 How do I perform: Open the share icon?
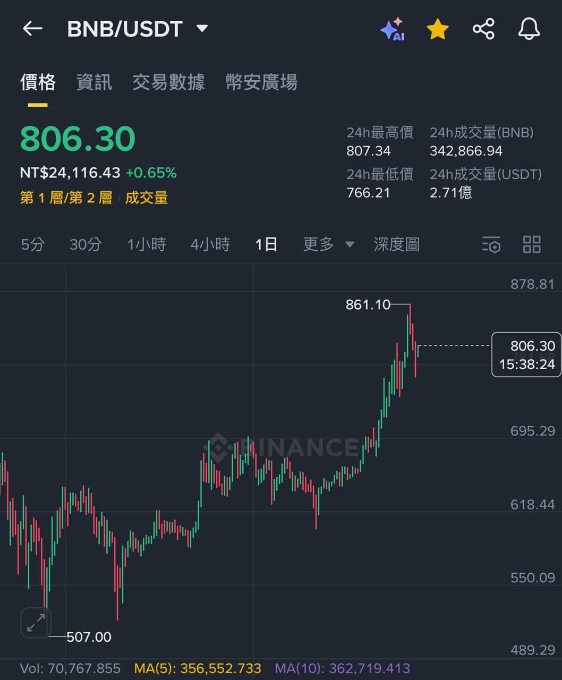[483, 29]
